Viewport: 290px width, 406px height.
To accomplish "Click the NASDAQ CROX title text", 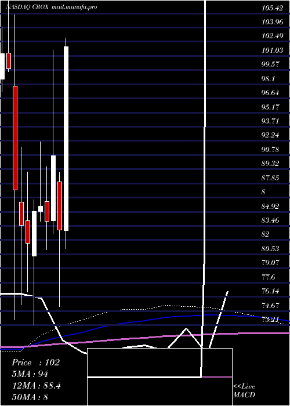I will tap(27, 7).
